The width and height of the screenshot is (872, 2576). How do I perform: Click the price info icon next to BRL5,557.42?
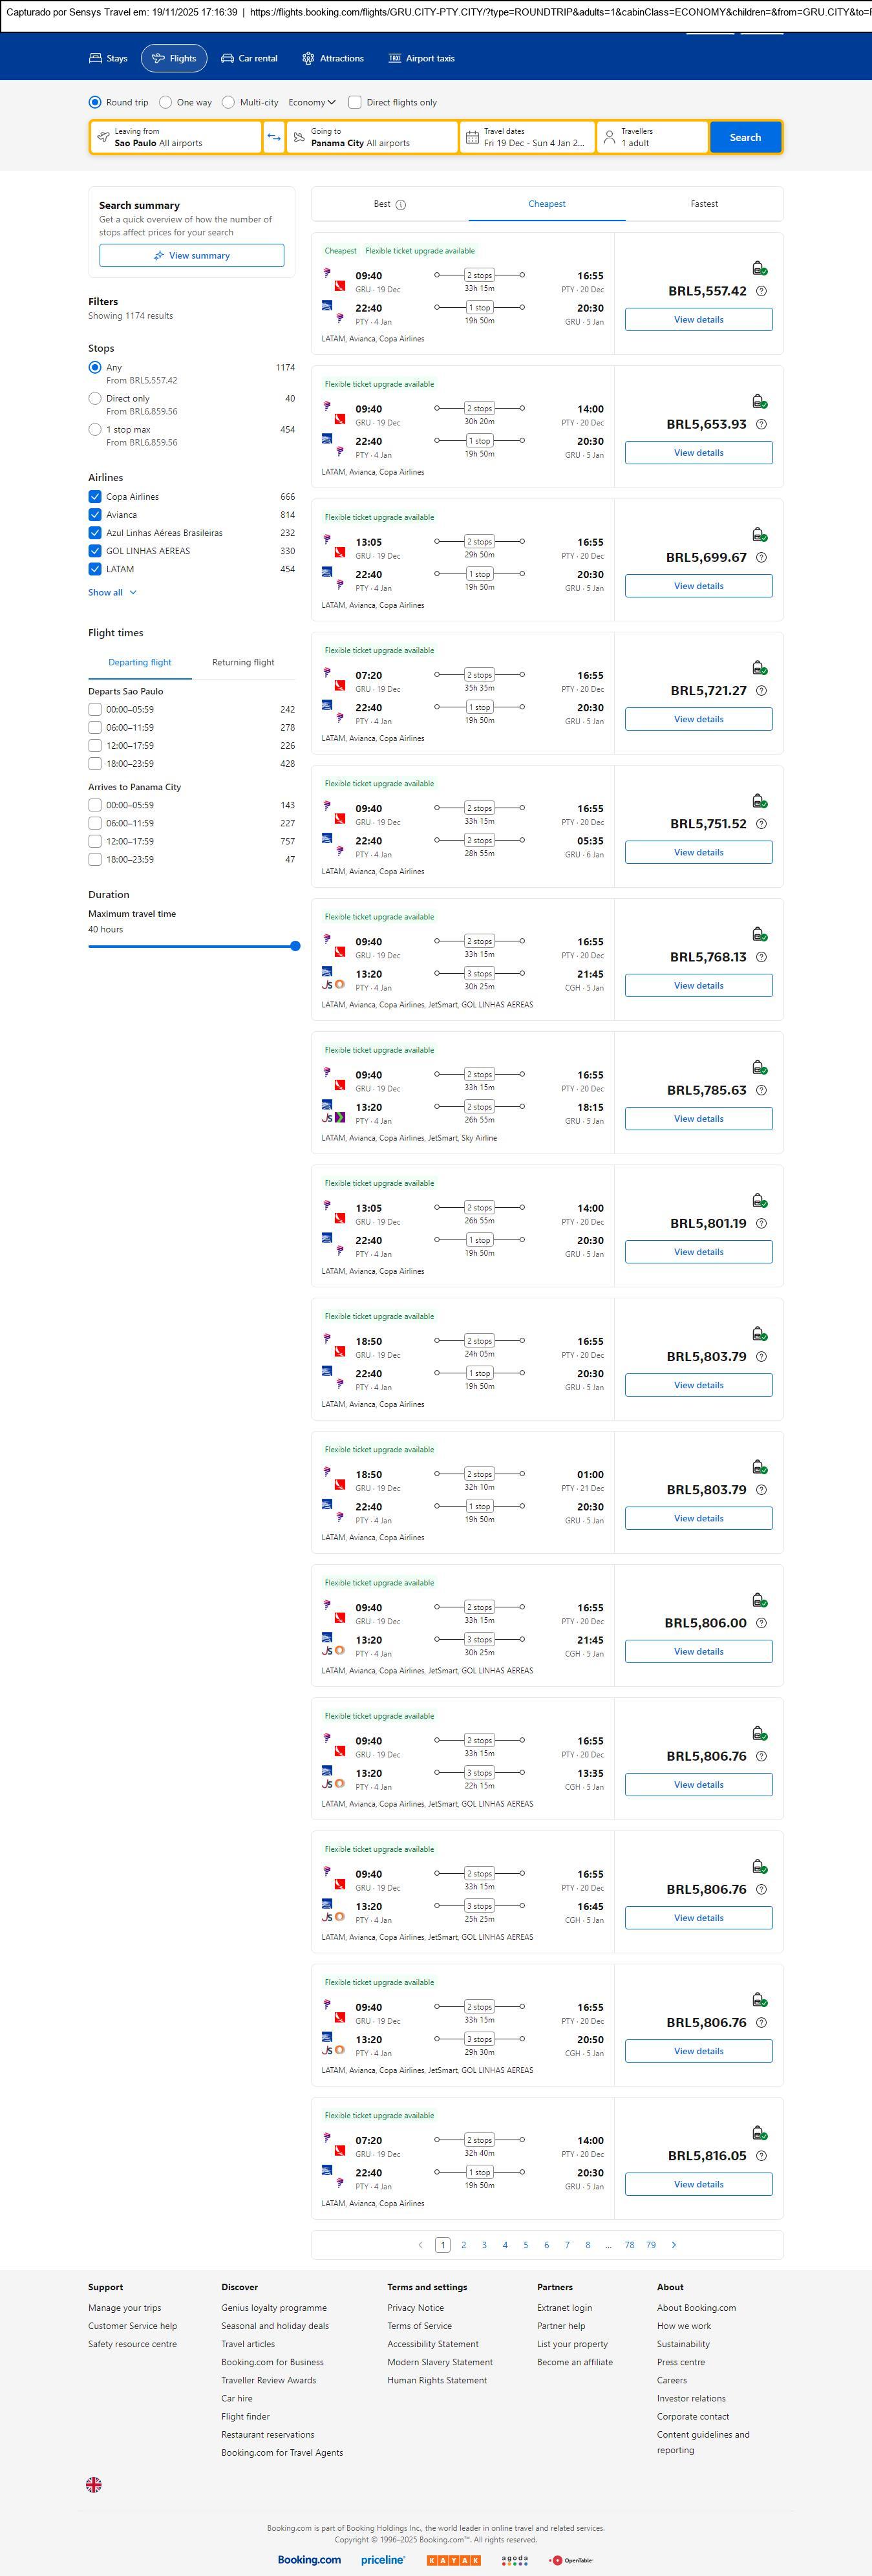coord(761,291)
